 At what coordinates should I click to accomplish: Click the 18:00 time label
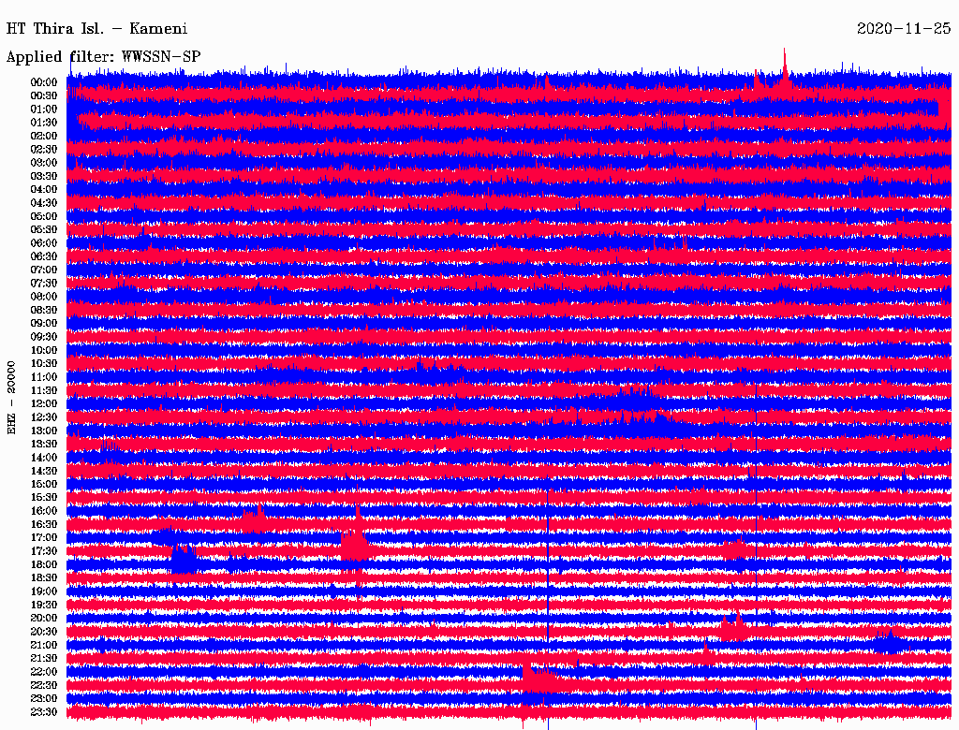tap(44, 564)
